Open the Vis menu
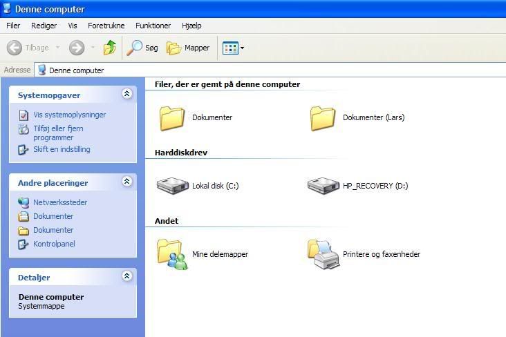The height and width of the screenshot is (337, 506). [x=73, y=26]
